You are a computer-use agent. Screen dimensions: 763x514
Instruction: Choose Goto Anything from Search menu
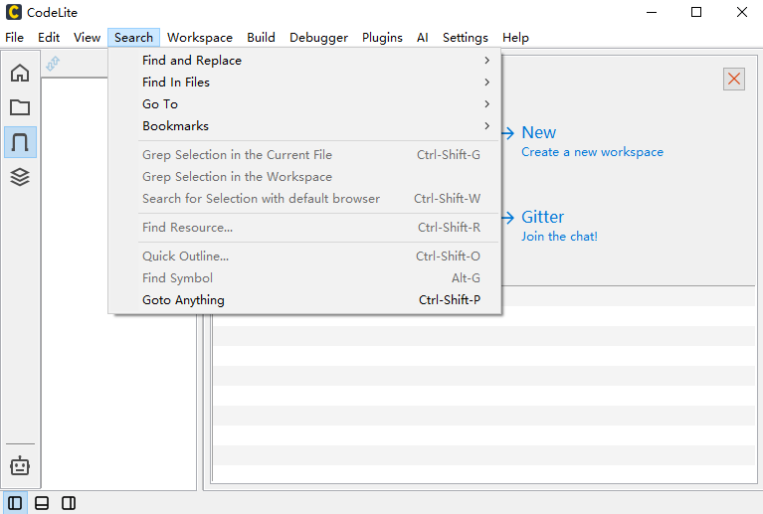[305, 300]
